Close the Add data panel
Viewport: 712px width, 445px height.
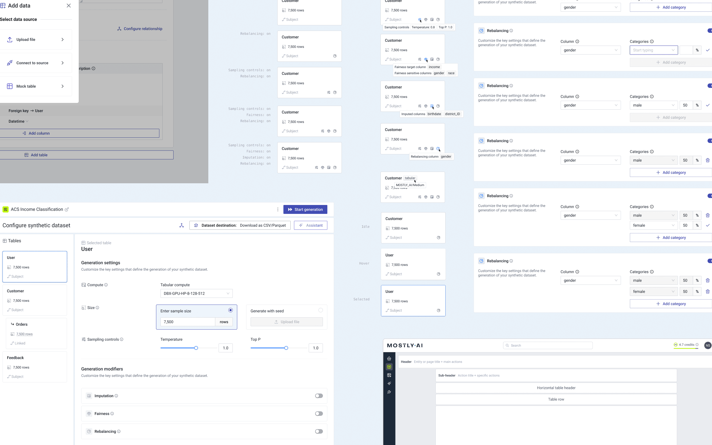pos(68,6)
